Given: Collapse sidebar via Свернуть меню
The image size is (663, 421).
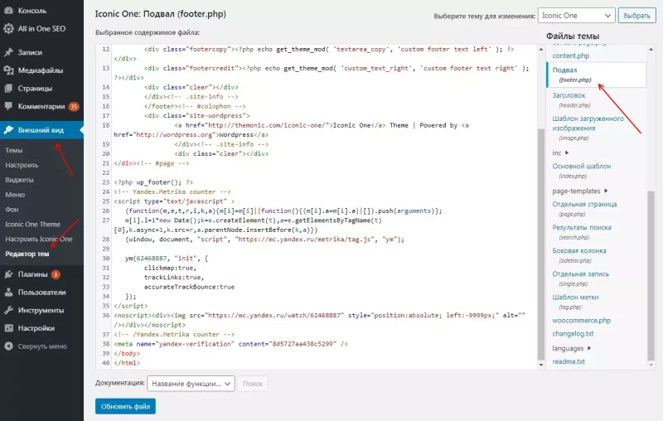Looking at the screenshot, I should (41, 346).
